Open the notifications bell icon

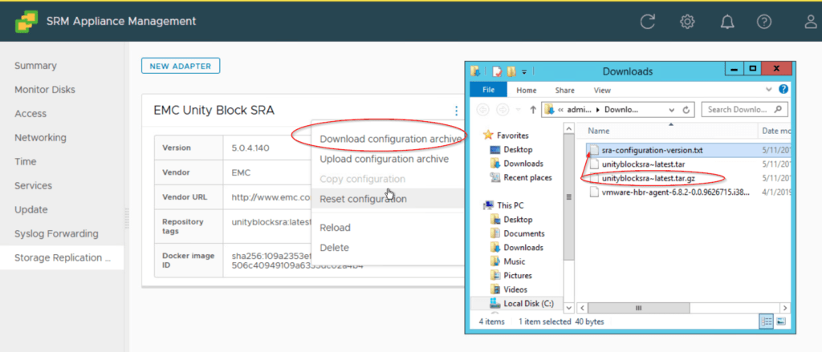click(728, 22)
